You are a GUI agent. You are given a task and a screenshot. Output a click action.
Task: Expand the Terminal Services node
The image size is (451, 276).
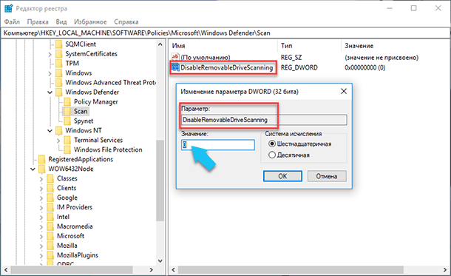[x=58, y=141]
